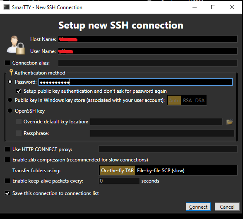
Task: Select File-by-file SCP (slow) transfer mode
Action: (161, 171)
